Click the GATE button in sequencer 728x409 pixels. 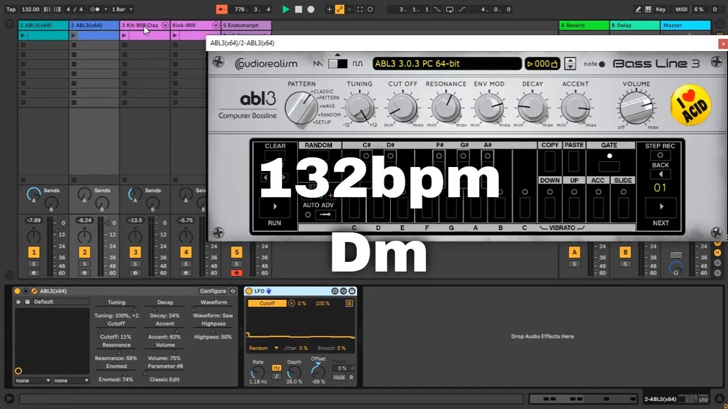point(609,166)
